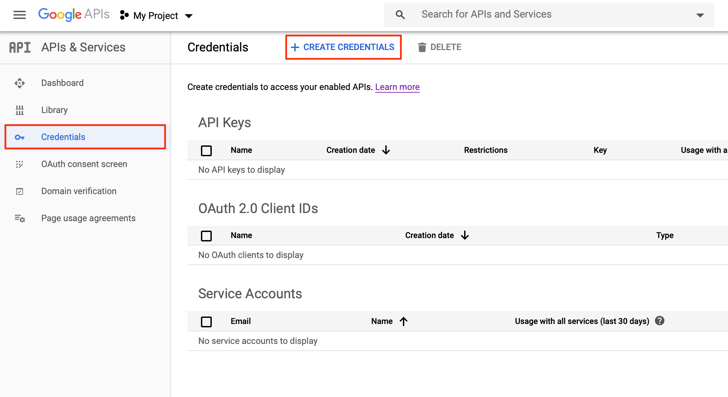Click the OAuth consent screen icon
The width and height of the screenshot is (728, 397).
20,164
